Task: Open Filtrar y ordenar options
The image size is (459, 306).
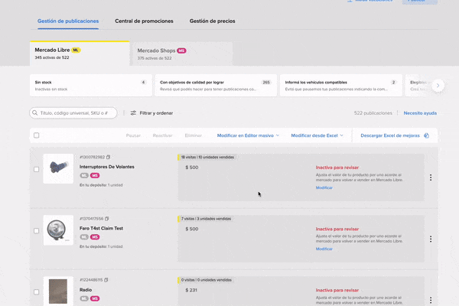Action: 151,113
